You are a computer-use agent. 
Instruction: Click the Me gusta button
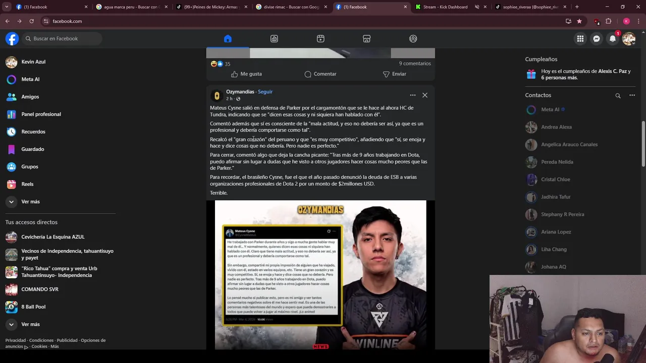(x=246, y=74)
